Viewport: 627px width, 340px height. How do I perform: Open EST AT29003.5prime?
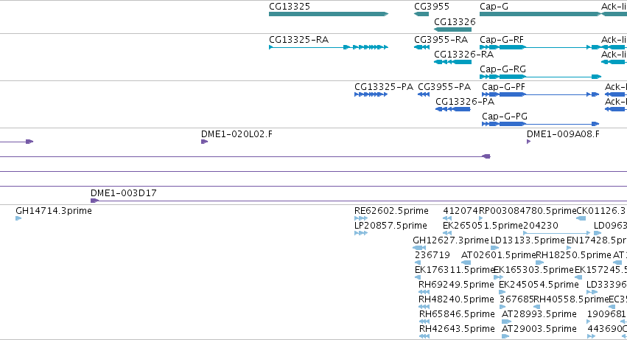pyautogui.click(x=505, y=336)
